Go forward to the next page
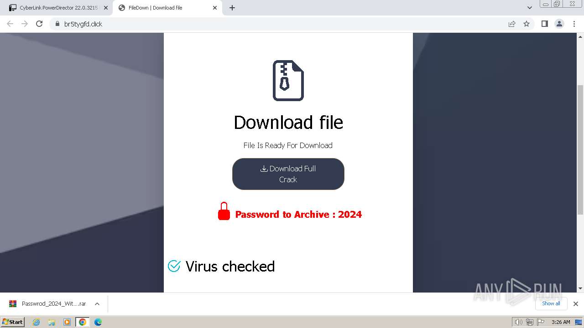 (25, 24)
